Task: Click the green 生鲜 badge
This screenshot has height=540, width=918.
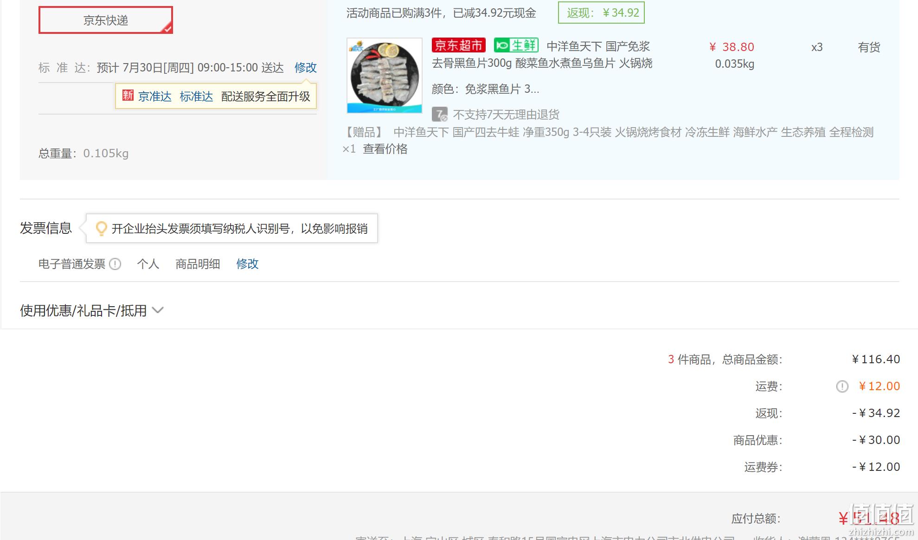Action: click(x=516, y=45)
